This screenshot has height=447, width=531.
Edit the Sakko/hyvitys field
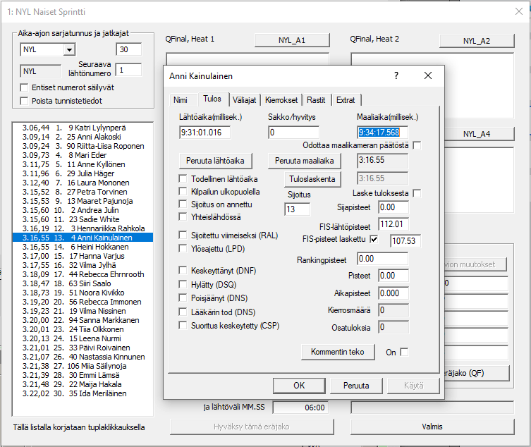pyautogui.click(x=293, y=133)
